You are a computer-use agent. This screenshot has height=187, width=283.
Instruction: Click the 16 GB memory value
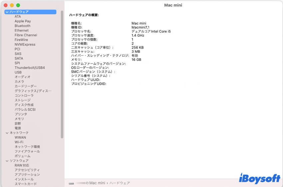pyautogui.click(x=137, y=60)
